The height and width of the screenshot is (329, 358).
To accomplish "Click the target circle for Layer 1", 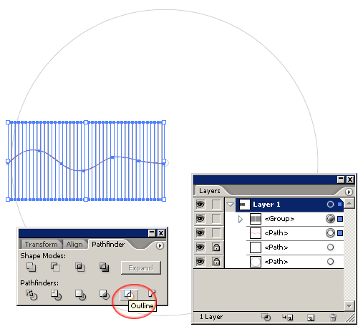I will click(330, 205).
